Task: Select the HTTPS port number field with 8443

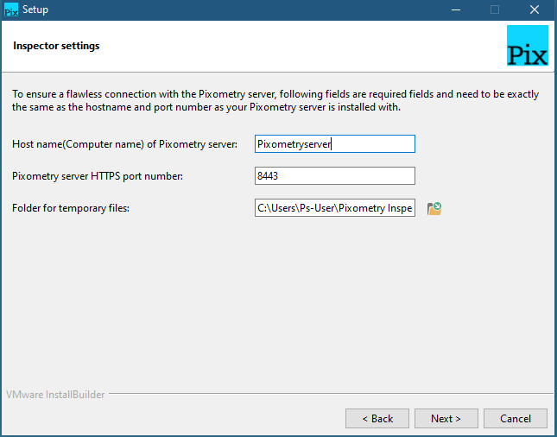Action: [335, 176]
